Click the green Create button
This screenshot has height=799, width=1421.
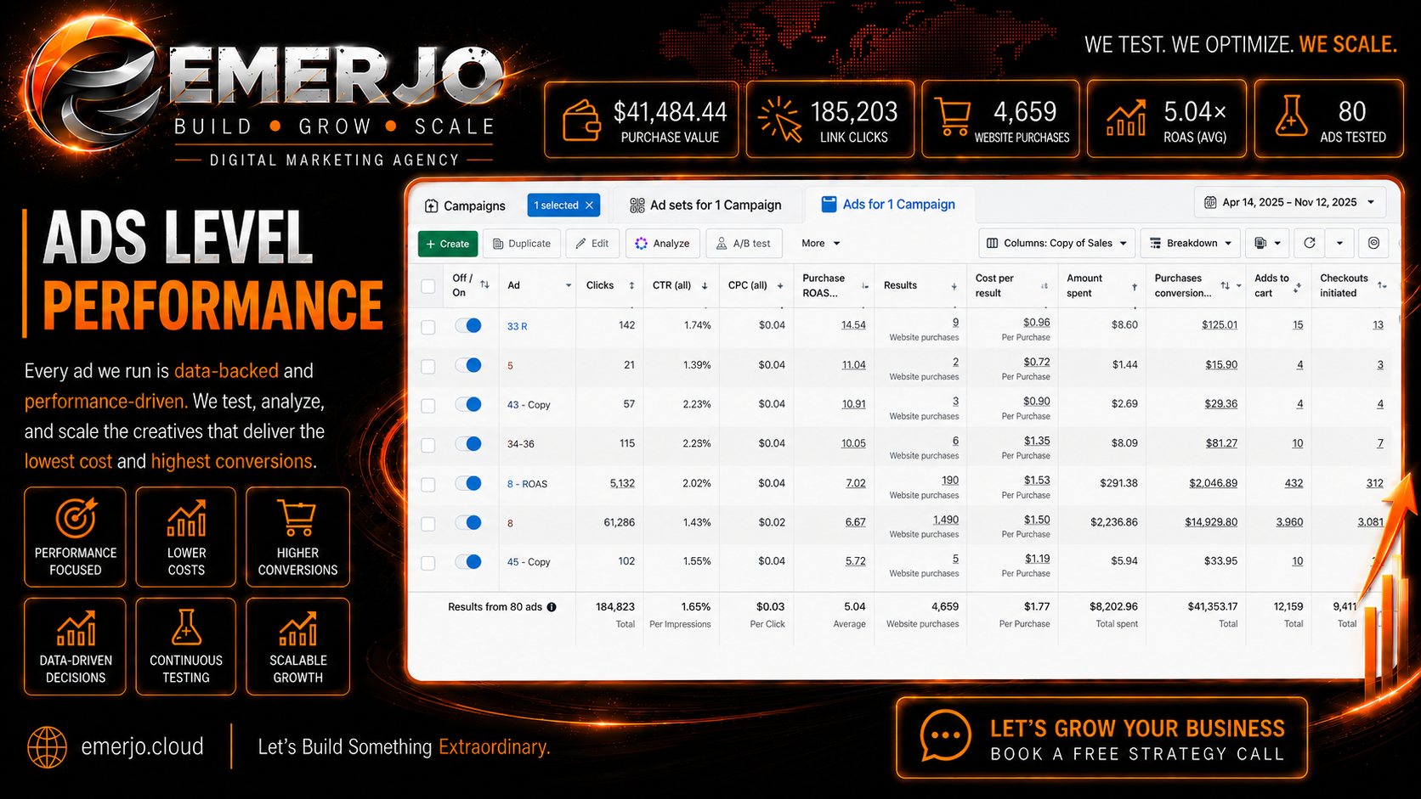(x=448, y=244)
